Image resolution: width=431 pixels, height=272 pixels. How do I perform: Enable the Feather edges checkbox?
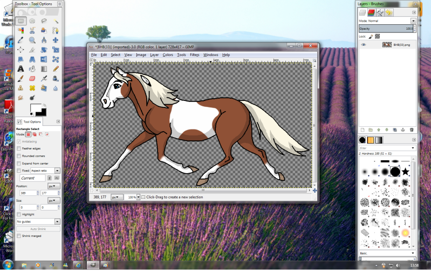(x=19, y=148)
